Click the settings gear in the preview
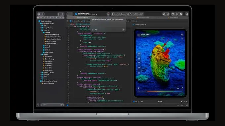 coord(138,88)
